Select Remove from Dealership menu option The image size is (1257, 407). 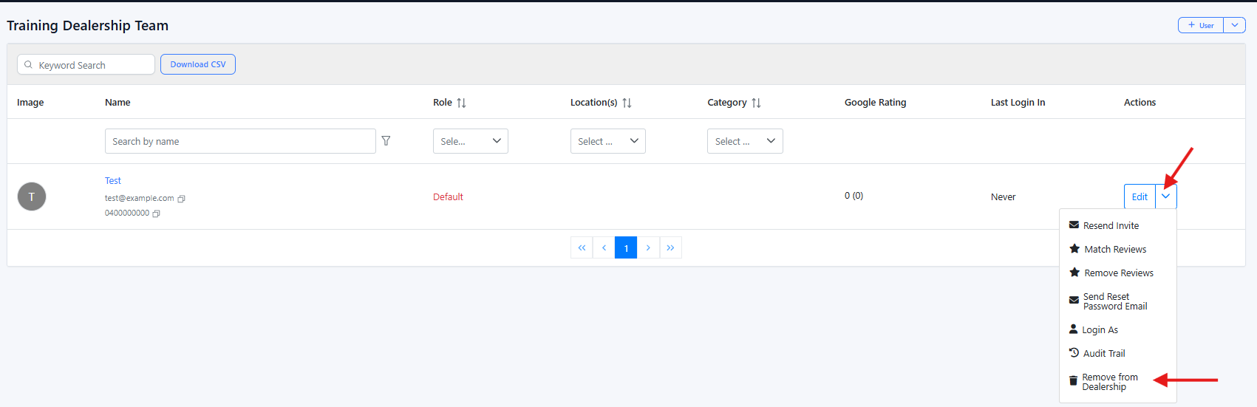tap(1109, 382)
